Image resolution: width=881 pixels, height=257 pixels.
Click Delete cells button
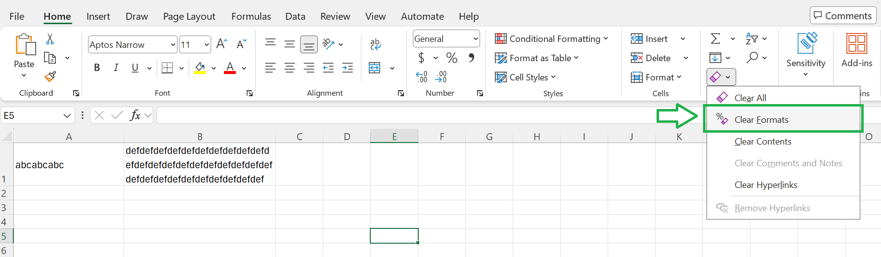(651, 58)
